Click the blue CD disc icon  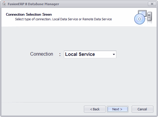tap(139, 19)
